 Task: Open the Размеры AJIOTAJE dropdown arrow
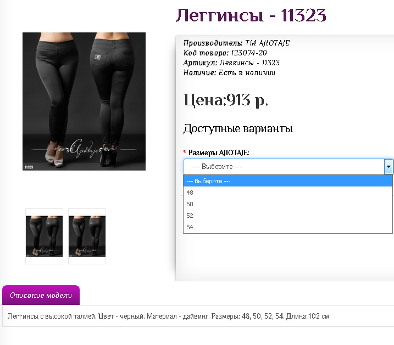pyautogui.click(x=389, y=167)
